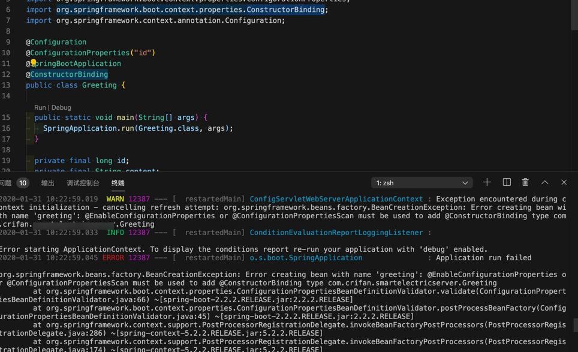The image size is (578, 352).
Task: Click o.s.boot.SpringApplication in ERROR log line
Action: tap(306, 258)
